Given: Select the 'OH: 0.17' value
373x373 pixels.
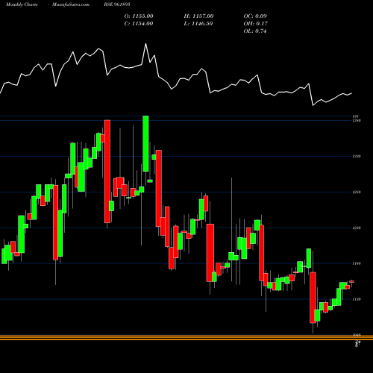Looking at the screenshot, I should [256, 24].
